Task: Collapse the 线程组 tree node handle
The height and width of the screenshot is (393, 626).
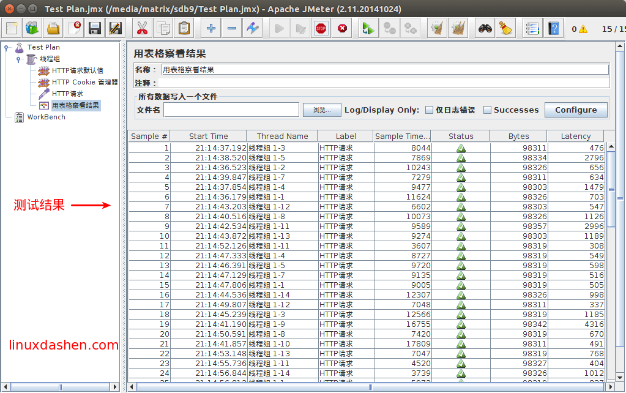Action: click(18, 59)
